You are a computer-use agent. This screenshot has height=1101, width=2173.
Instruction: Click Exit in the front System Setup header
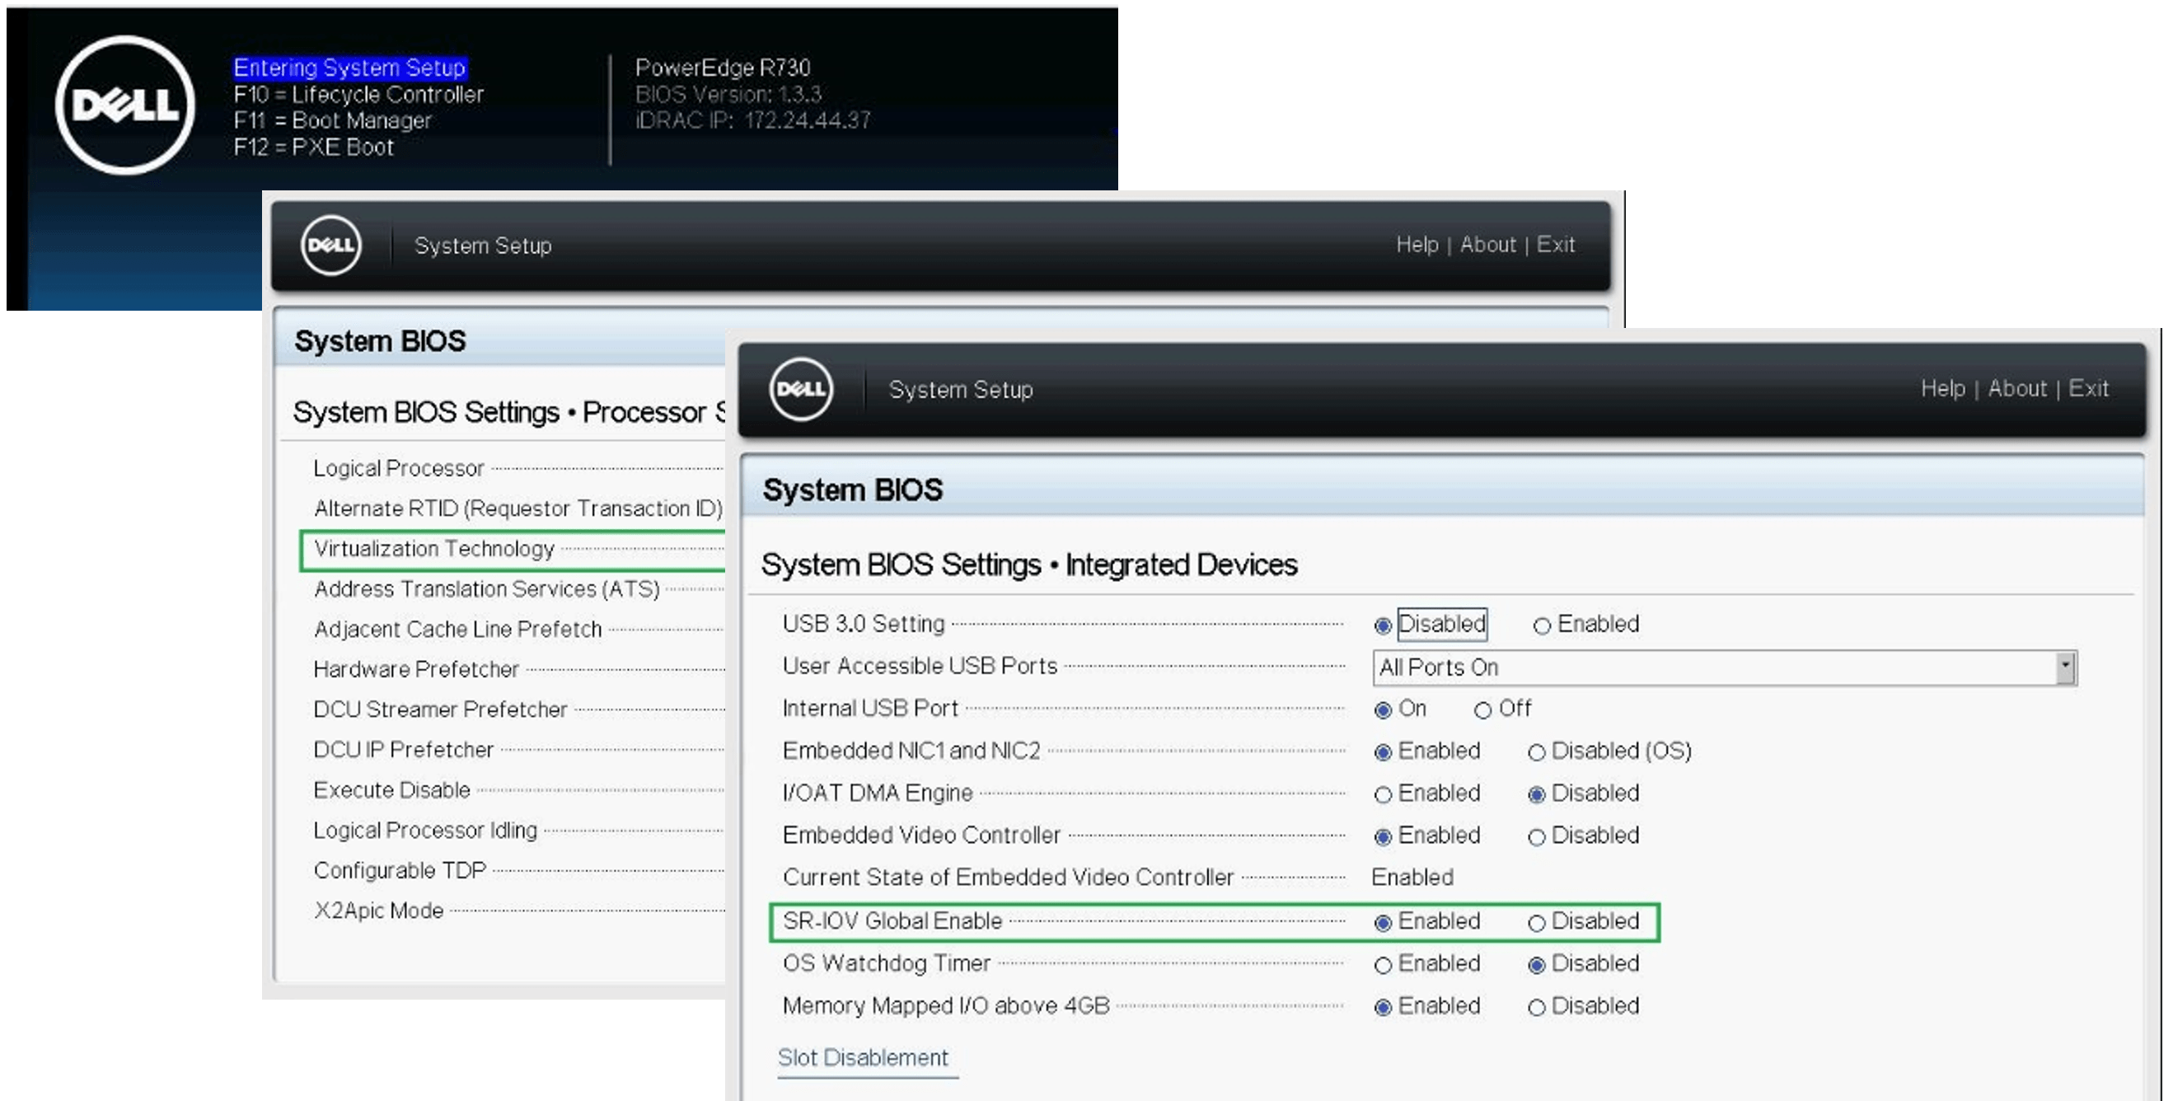pos(2088,388)
